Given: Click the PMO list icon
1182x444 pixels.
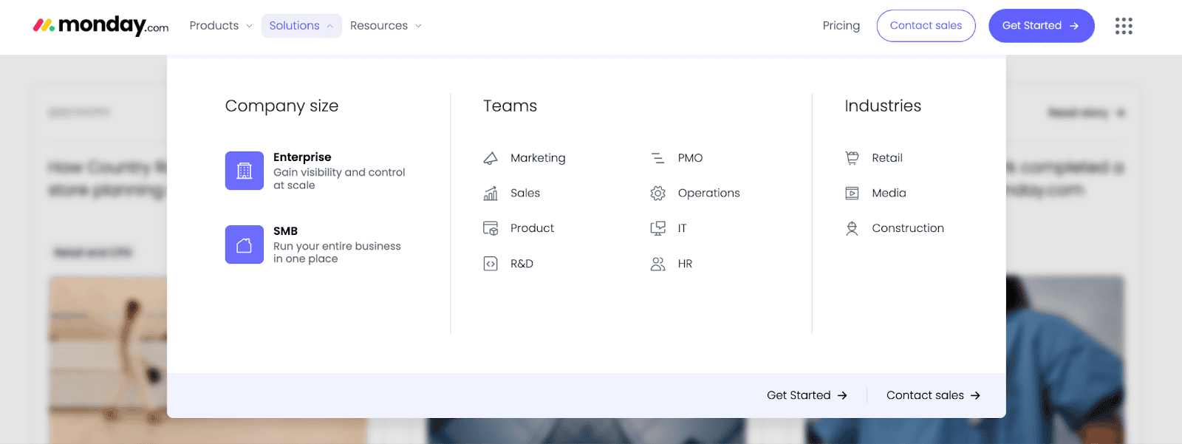Looking at the screenshot, I should (x=657, y=158).
